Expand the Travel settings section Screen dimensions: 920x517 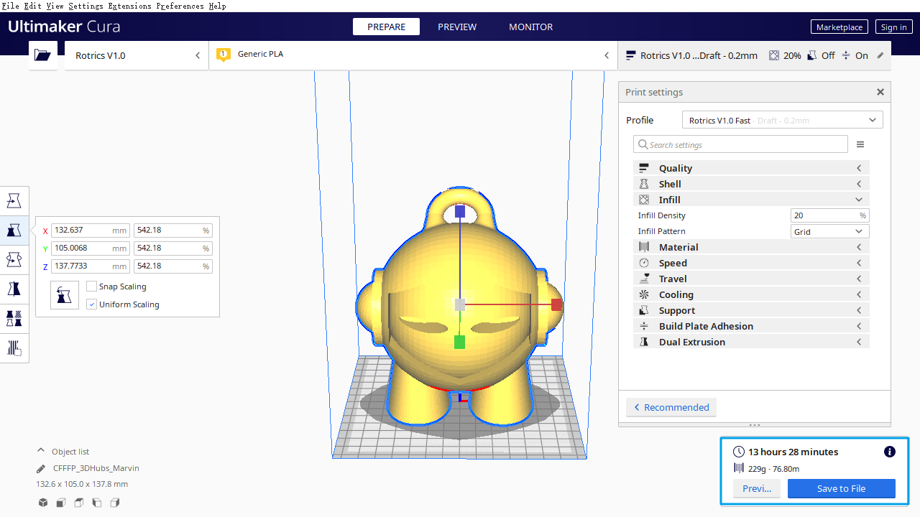pos(751,279)
